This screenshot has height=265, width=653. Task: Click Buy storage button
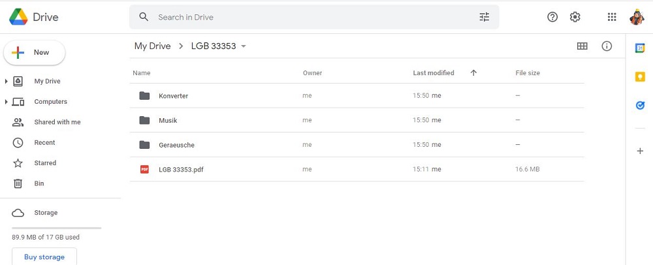pos(44,257)
